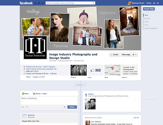The height and width of the screenshot is (125, 163).
Task: Jump to Now on timeline
Action: click(146, 15)
